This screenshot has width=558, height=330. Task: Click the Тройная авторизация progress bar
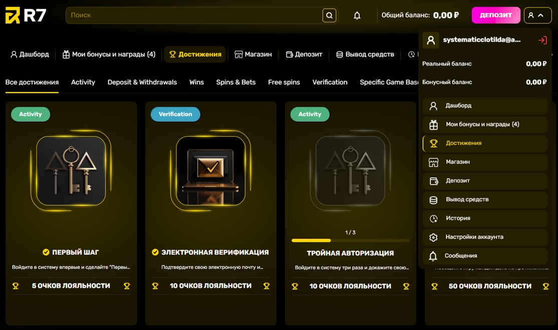(x=350, y=241)
